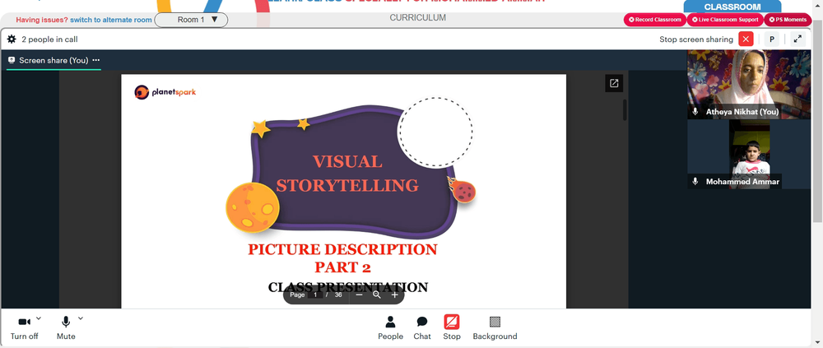Click 'PICTURE DESCRIPTION PART 2' heading
This screenshot has width=823, height=348.
pyautogui.click(x=342, y=258)
